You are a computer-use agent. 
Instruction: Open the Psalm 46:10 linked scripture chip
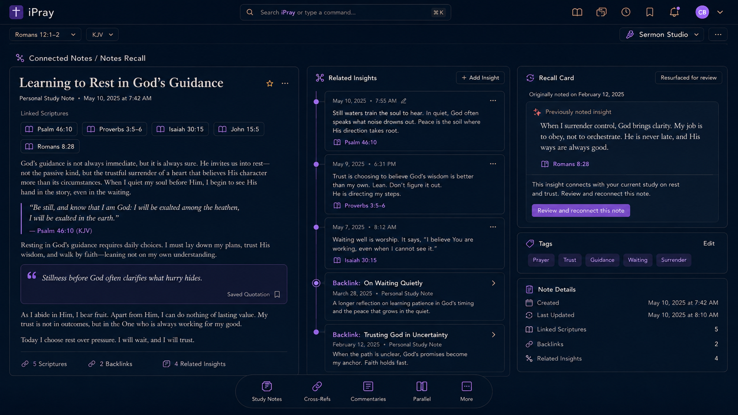pyautogui.click(x=49, y=129)
